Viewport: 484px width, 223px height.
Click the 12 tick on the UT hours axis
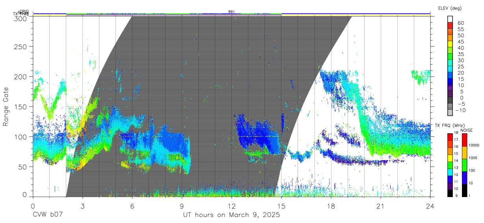231,206
